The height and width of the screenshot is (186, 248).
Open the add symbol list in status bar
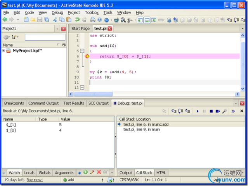click(83, 180)
